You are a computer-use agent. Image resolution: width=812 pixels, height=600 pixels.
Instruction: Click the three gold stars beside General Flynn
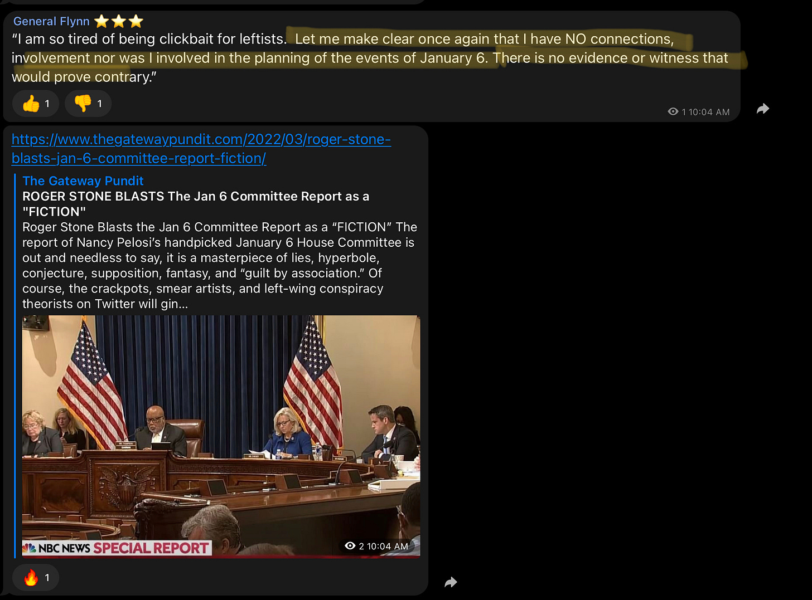click(119, 21)
